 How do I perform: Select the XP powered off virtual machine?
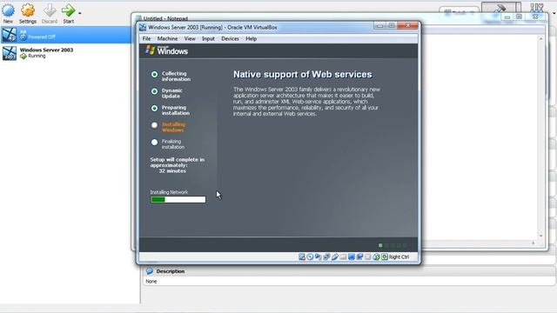[66, 35]
